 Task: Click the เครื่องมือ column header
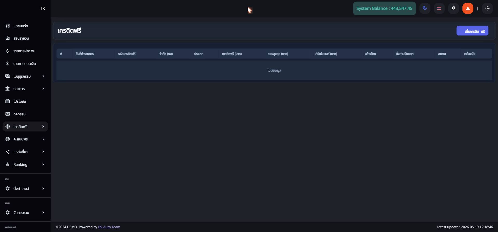click(x=469, y=54)
